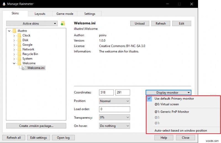
Task: Open the Active skins dropdown
Action: [32, 23]
